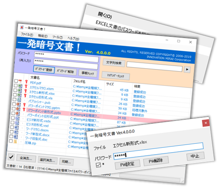Click the Word icon beside ワードマクロ.docm
Image resolution: width=219 pixels, height=188 pixels.
16,127
